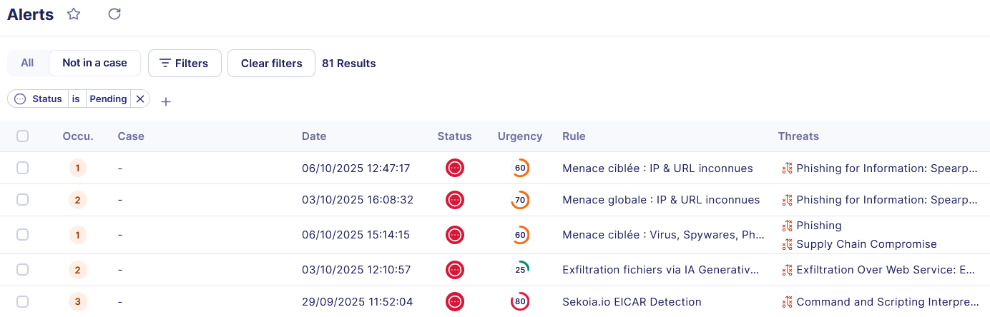Click pending status icon for 06/10/2025 12:47:17 alert
The width and height of the screenshot is (990, 317).
(x=455, y=168)
